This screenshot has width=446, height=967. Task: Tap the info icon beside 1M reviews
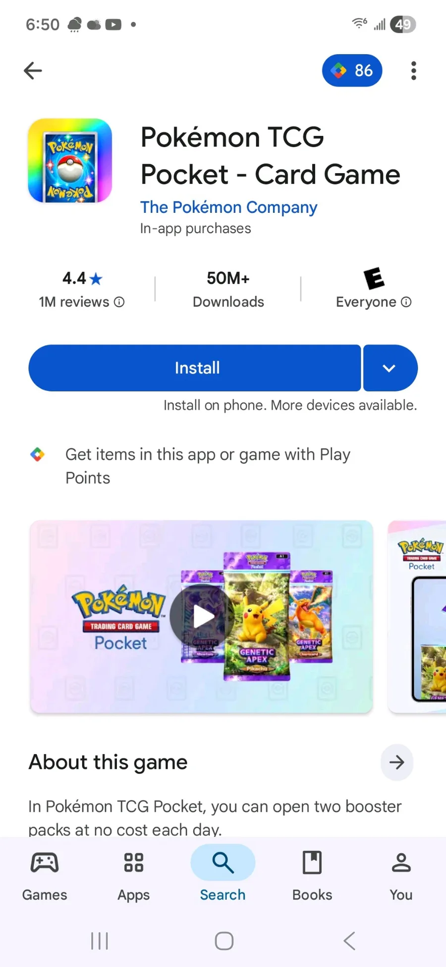119,302
